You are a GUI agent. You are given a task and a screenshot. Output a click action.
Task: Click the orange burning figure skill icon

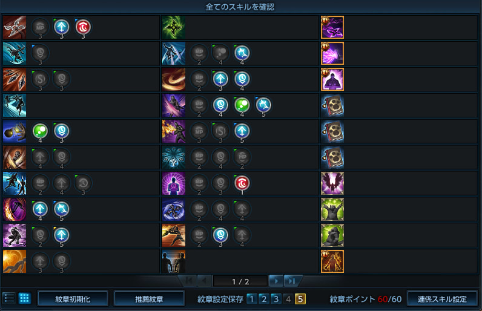click(x=332, y=261)
